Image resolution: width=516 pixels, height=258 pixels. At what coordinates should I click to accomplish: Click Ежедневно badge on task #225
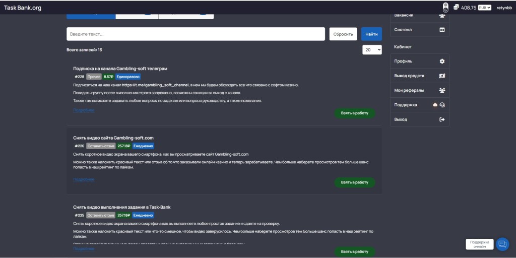pyautogui.click(x=143, y=215)
